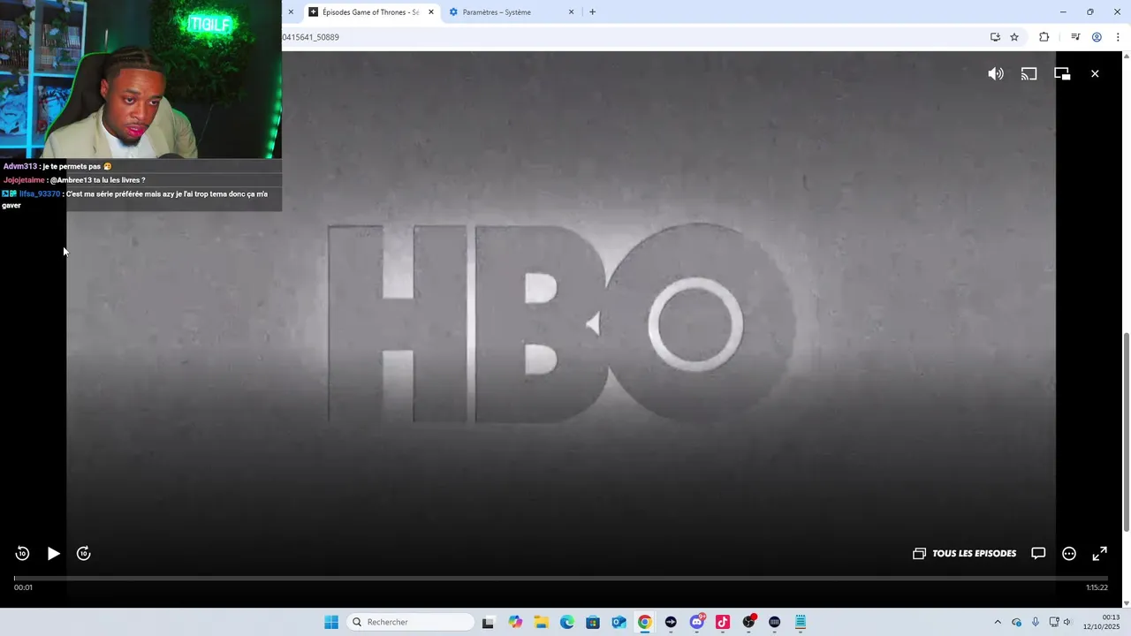
Task: Open picture-in-picture mini player
Action: click(1062, 74)
